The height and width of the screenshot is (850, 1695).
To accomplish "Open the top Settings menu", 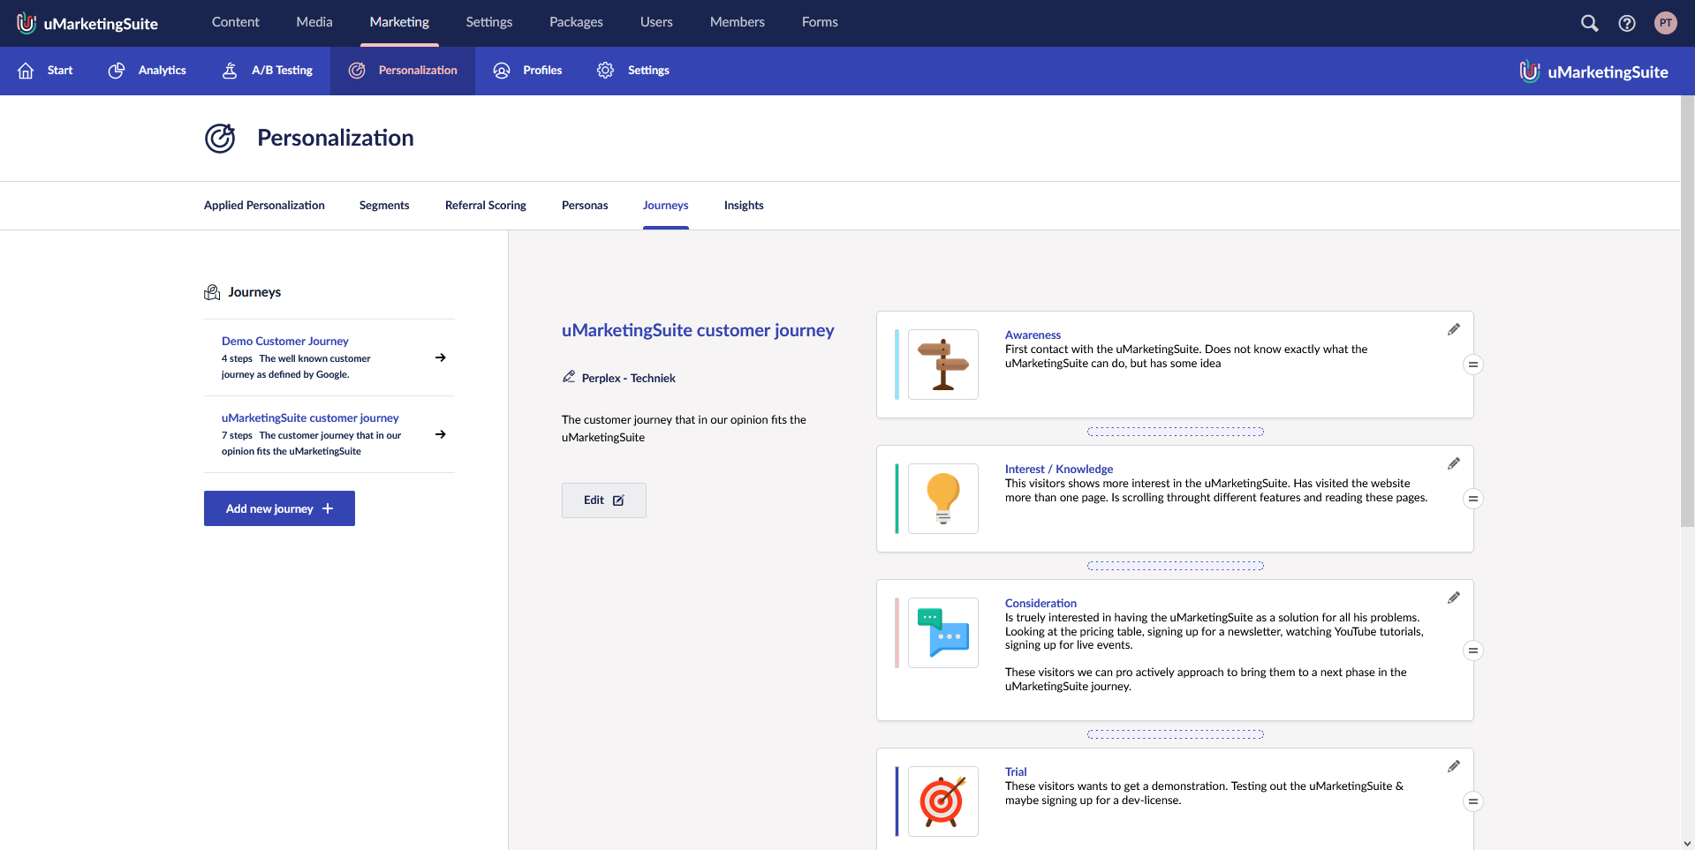I will (x=489, y=22).
